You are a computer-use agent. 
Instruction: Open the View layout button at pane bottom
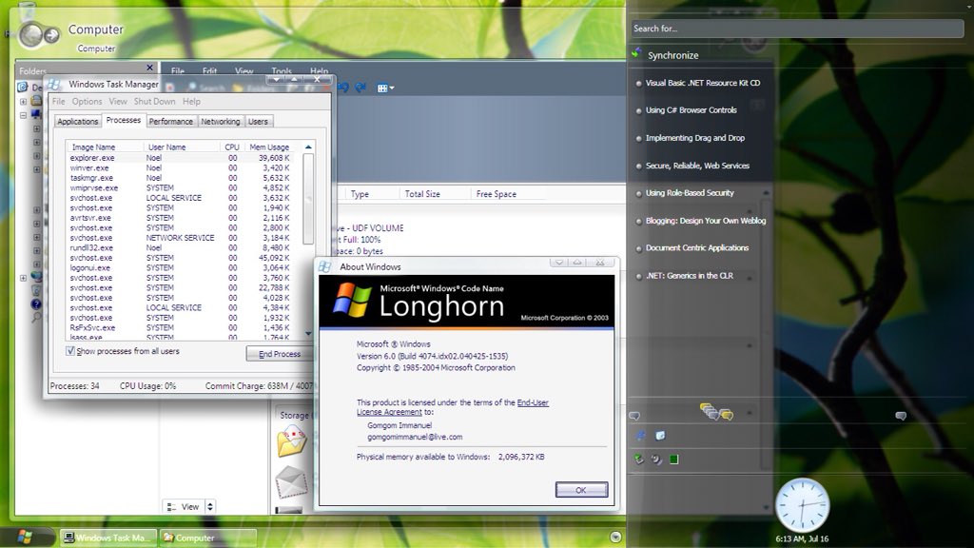(x=184, y=506)
